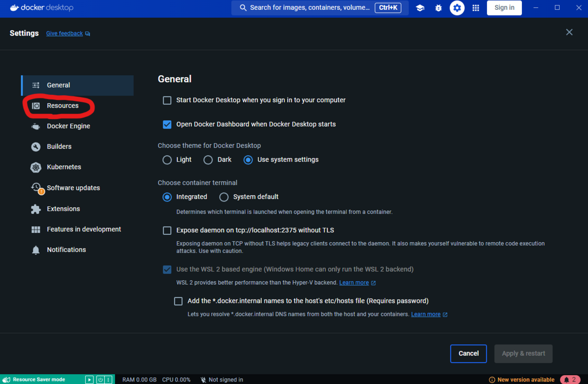Click the Resources disk icon in sidebar

tap(36, 106)
